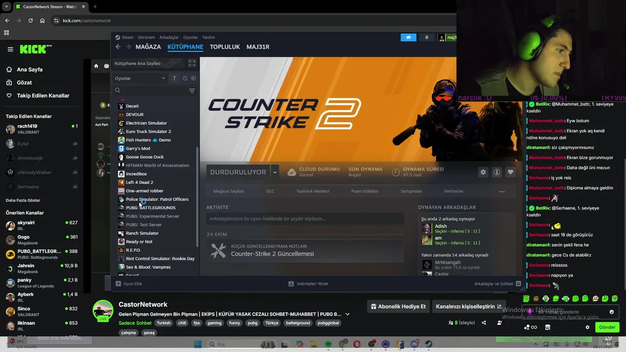Go to TOPLULUK section
626x352 pixels.
pyautogui.click(x=225, y=47)
